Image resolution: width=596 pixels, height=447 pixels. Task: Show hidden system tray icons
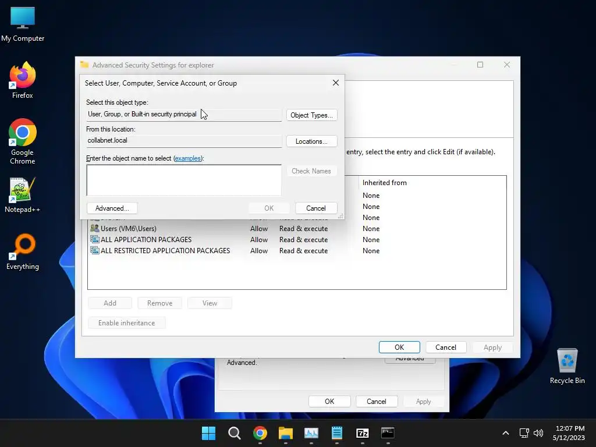506,433
